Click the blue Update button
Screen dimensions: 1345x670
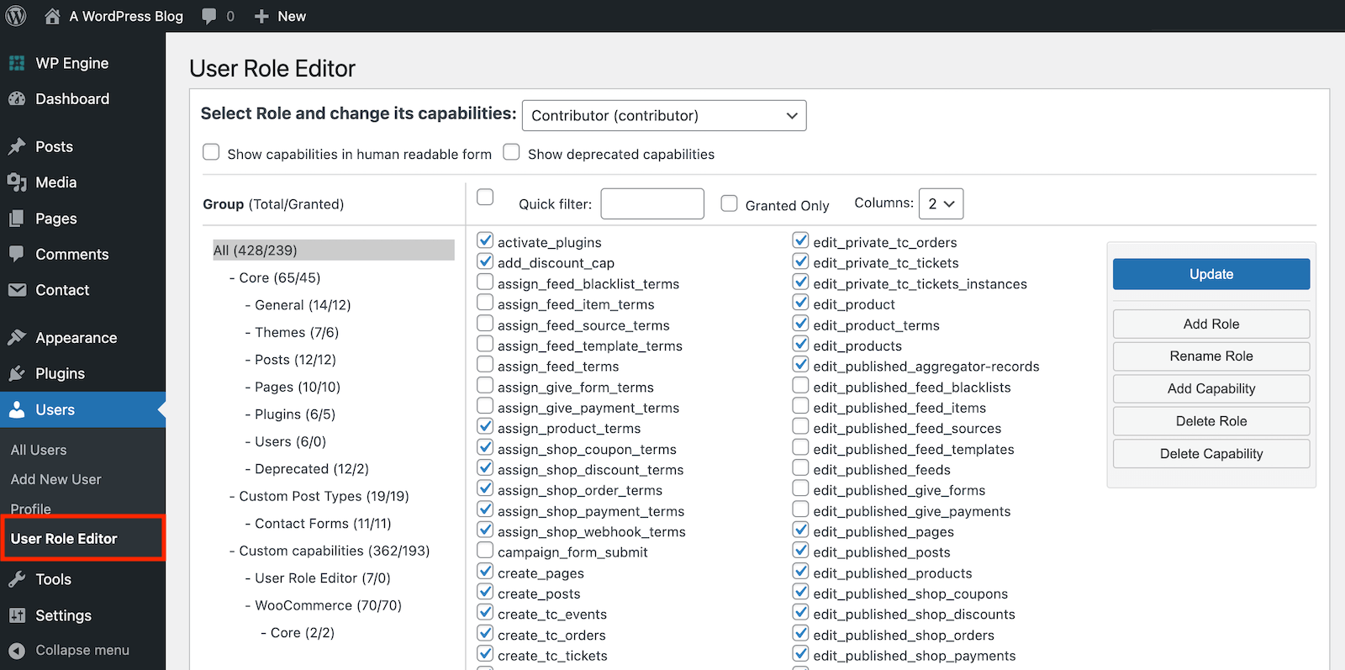1211,274
